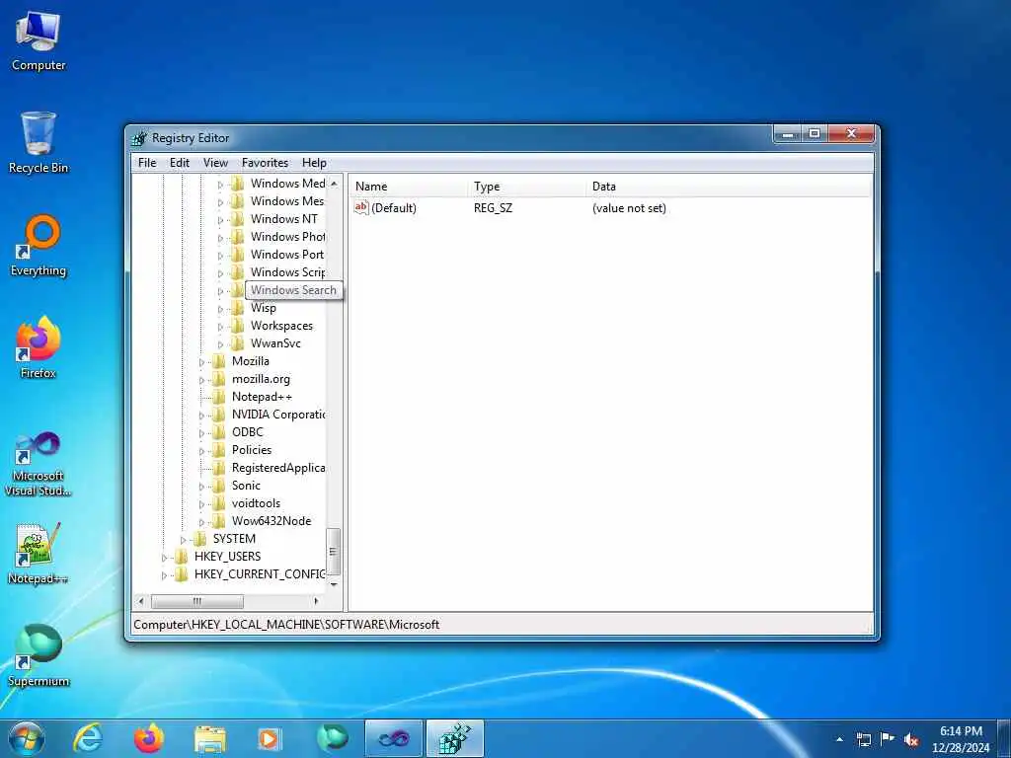Viewport: 1011px width, 758px height.
Task: Open Notepad++ desktop shortcut
Action: point(39,553)
